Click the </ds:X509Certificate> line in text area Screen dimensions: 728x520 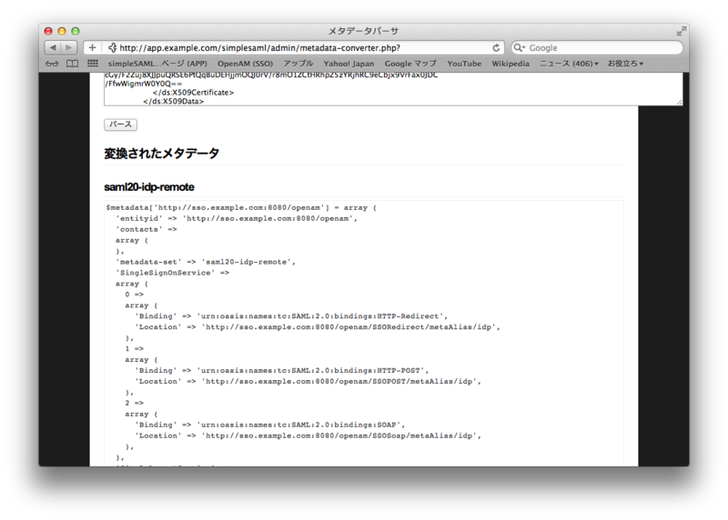(193, 93)
